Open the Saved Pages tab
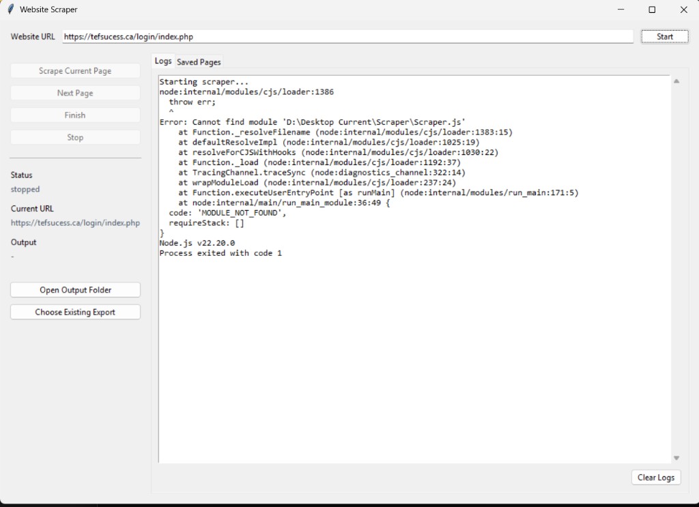The height and width of the screenshot is (507, 699). pos(199,62)
